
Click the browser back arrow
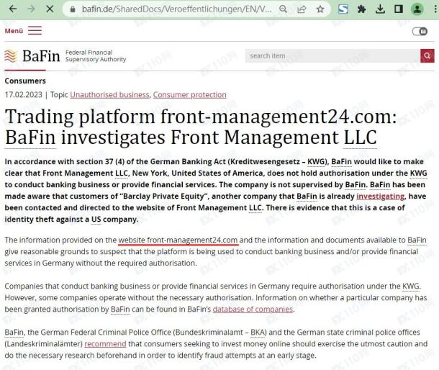pyautogui.click(x=13, y=9)
